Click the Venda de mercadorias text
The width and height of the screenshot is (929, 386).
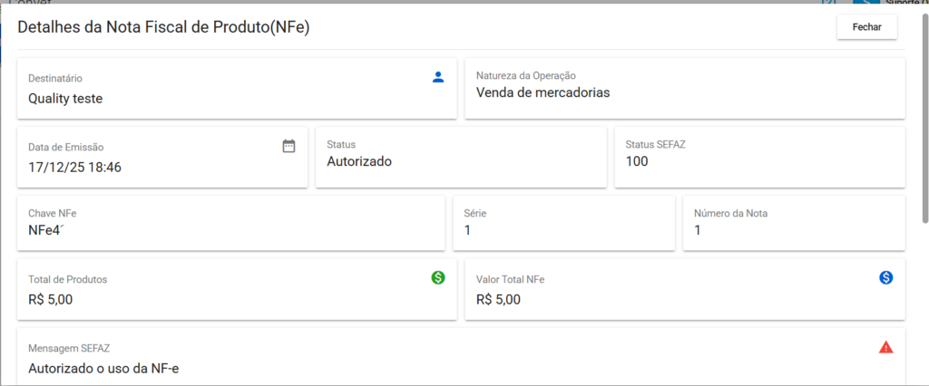point(543,92)
